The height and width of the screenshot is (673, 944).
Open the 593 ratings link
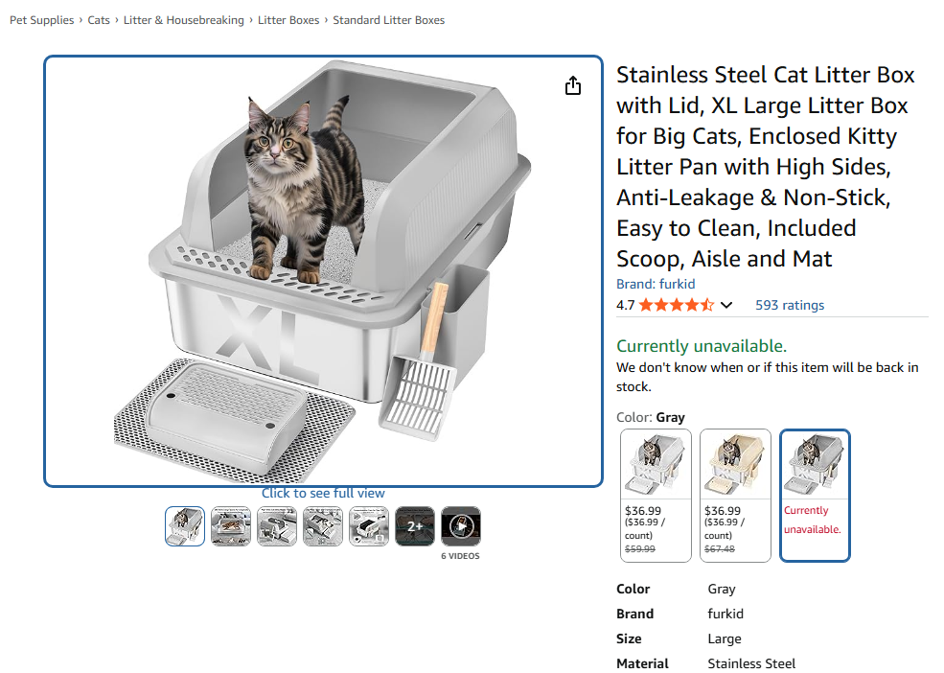click(790, 305)
